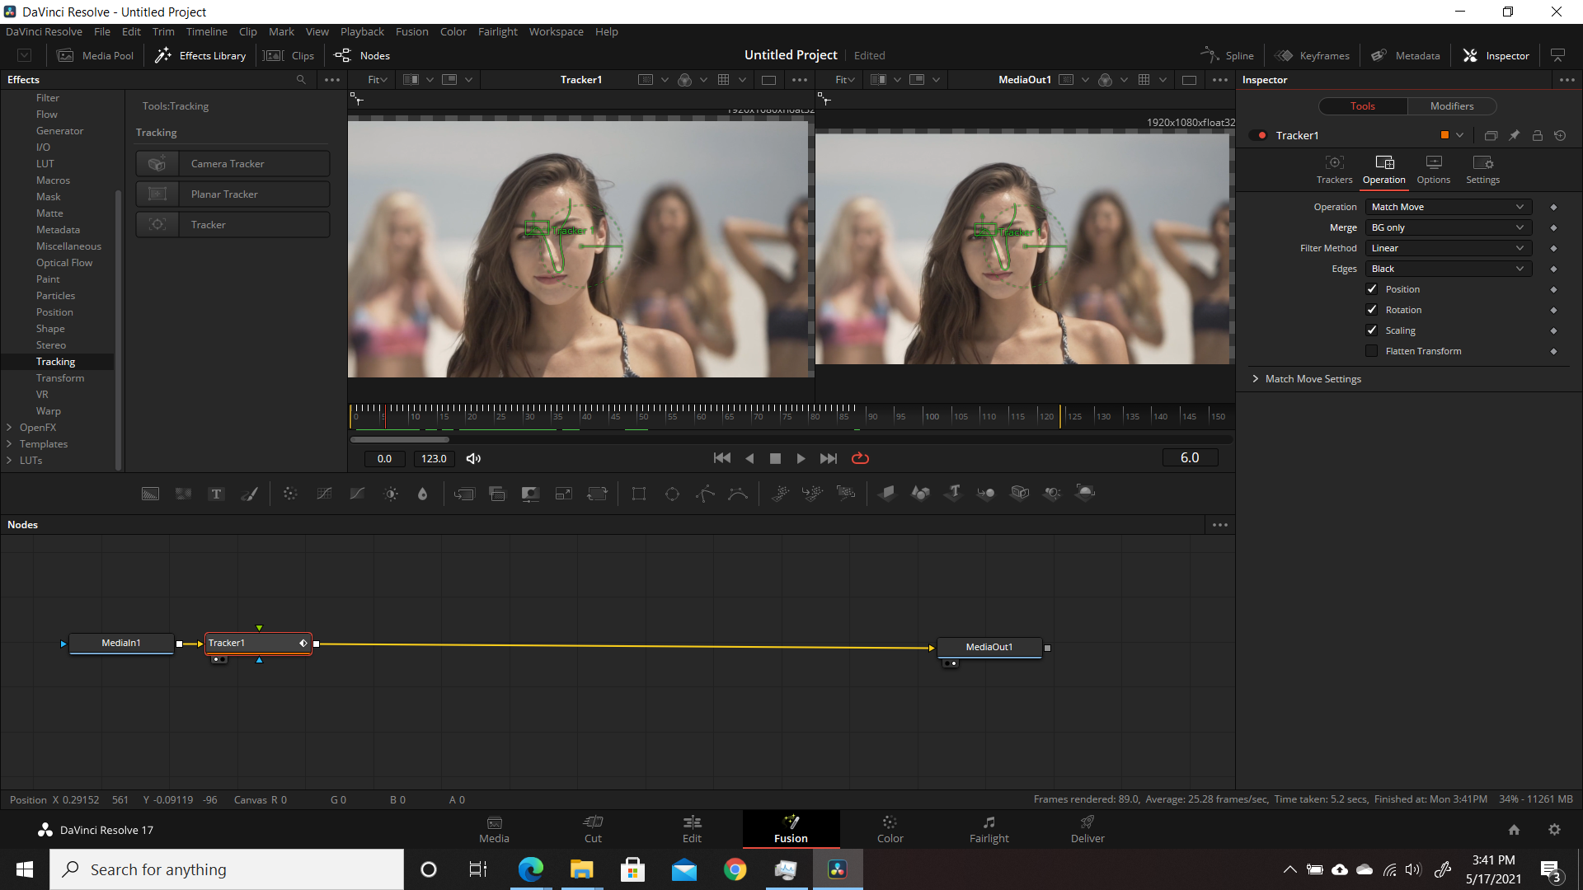Add a pRender particle node icon
Viewport: 1583px width, 890px height.
coord(846,494)
